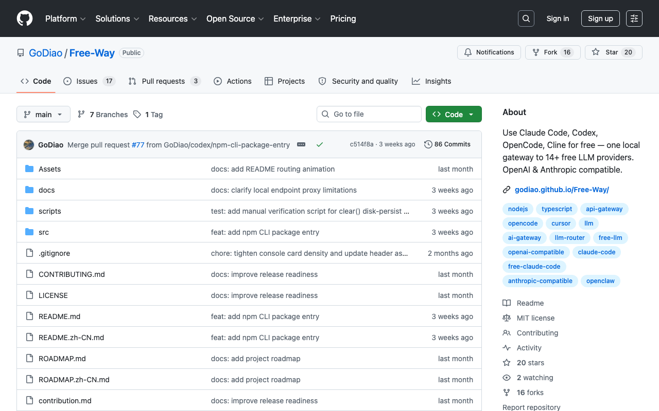
Task: Click the Notifications bell button
Action: (x=489, y=52)
